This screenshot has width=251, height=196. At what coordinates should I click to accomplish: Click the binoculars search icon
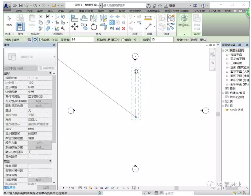pos(148,6)
